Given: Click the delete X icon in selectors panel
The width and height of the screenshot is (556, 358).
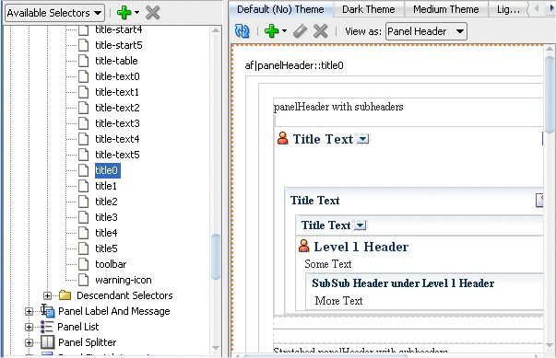Looking at the screenshot, I should [152, 13].
